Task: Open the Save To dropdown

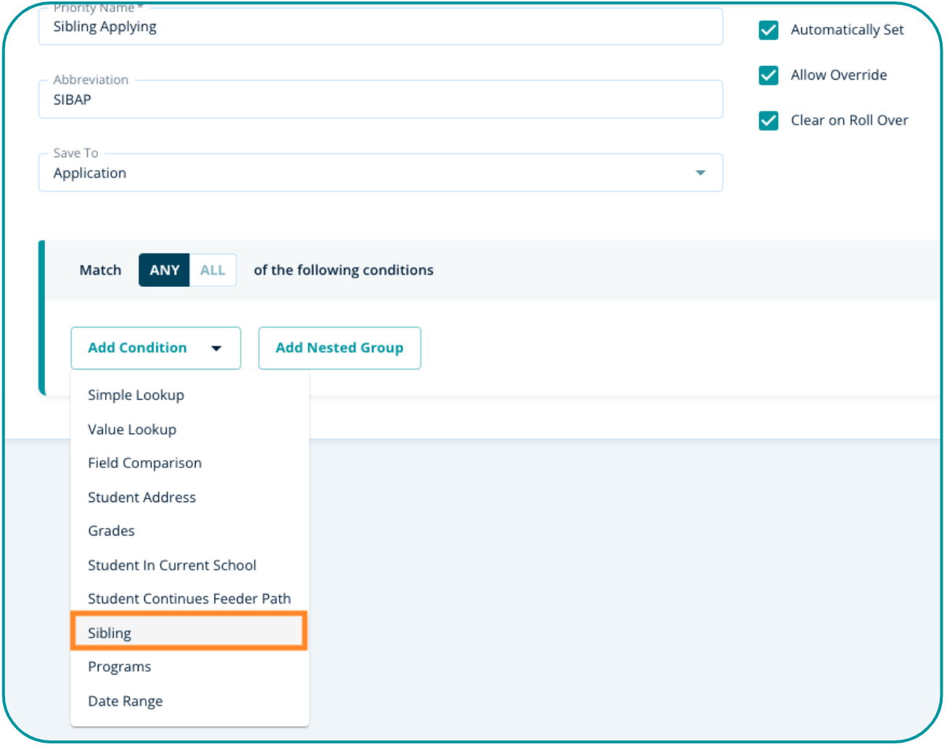Action: pyautogui.click(x=380, y=173)
